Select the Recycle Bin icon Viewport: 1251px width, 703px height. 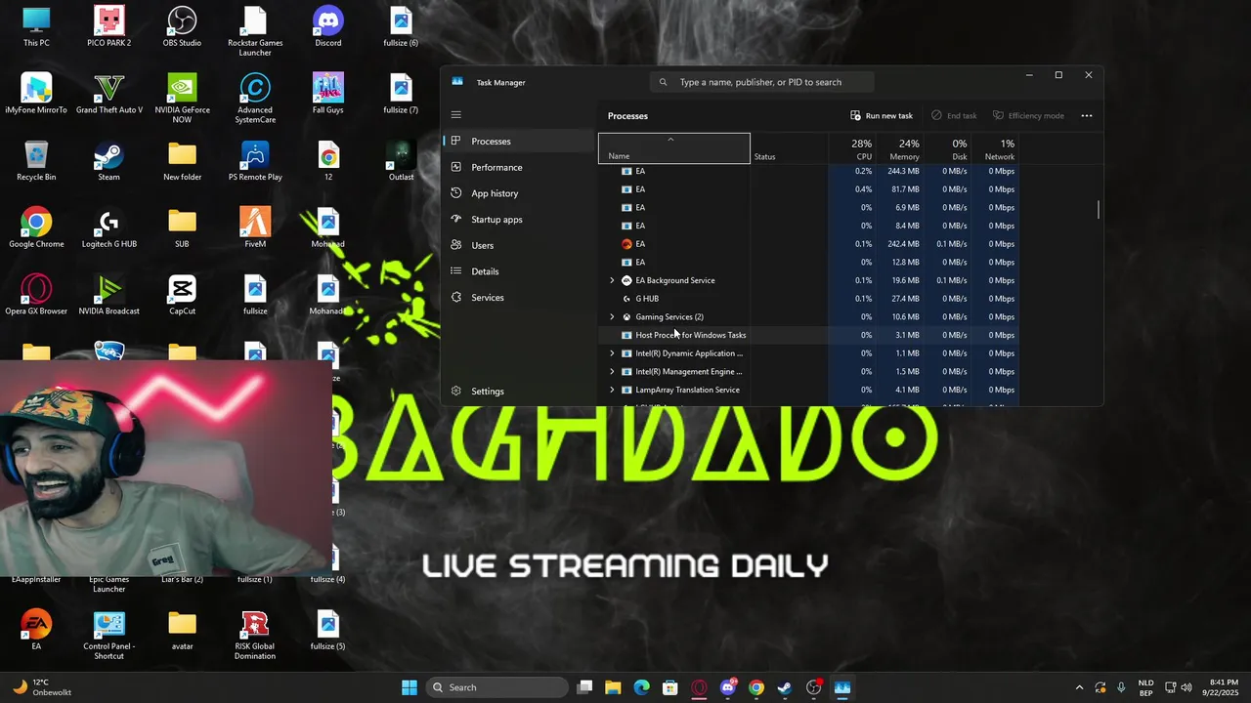click(36, 161)
